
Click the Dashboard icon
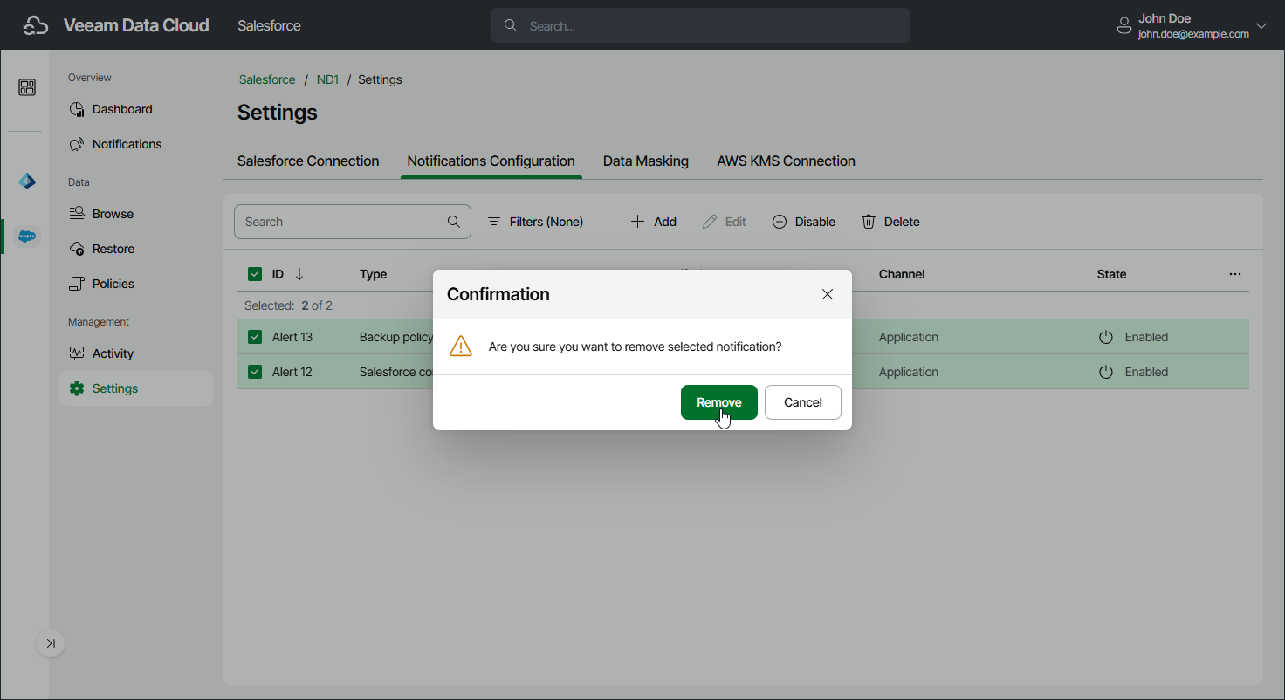(77, 109)
